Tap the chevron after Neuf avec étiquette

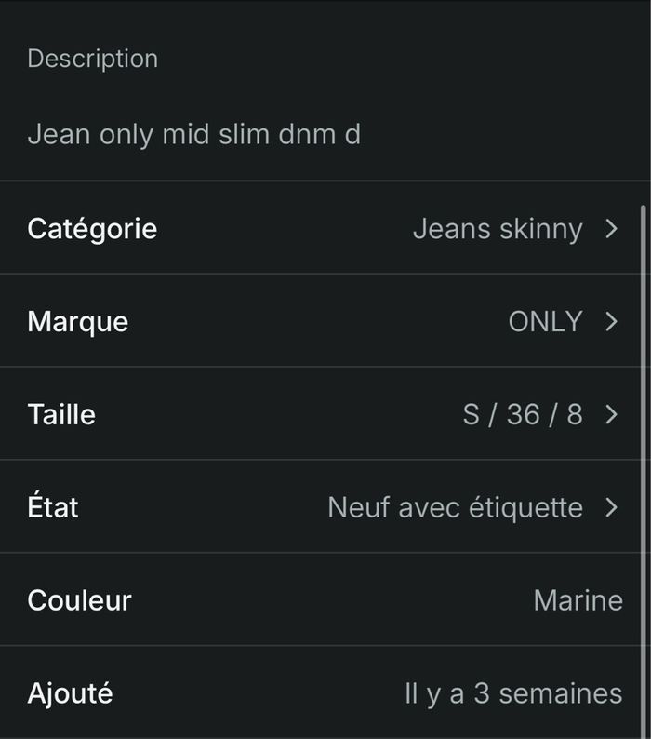611,508
